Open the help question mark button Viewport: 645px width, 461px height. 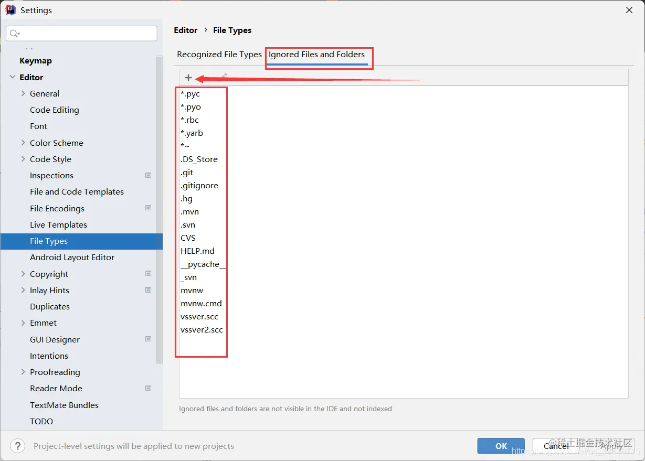[x=17, y=446]
